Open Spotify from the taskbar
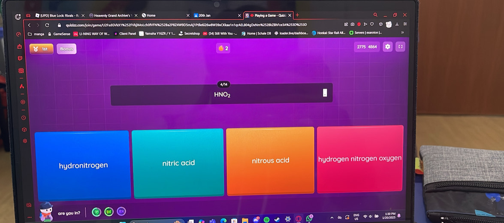Image resolution: width=504 pixels, height=223 pixels. point(266,220)
